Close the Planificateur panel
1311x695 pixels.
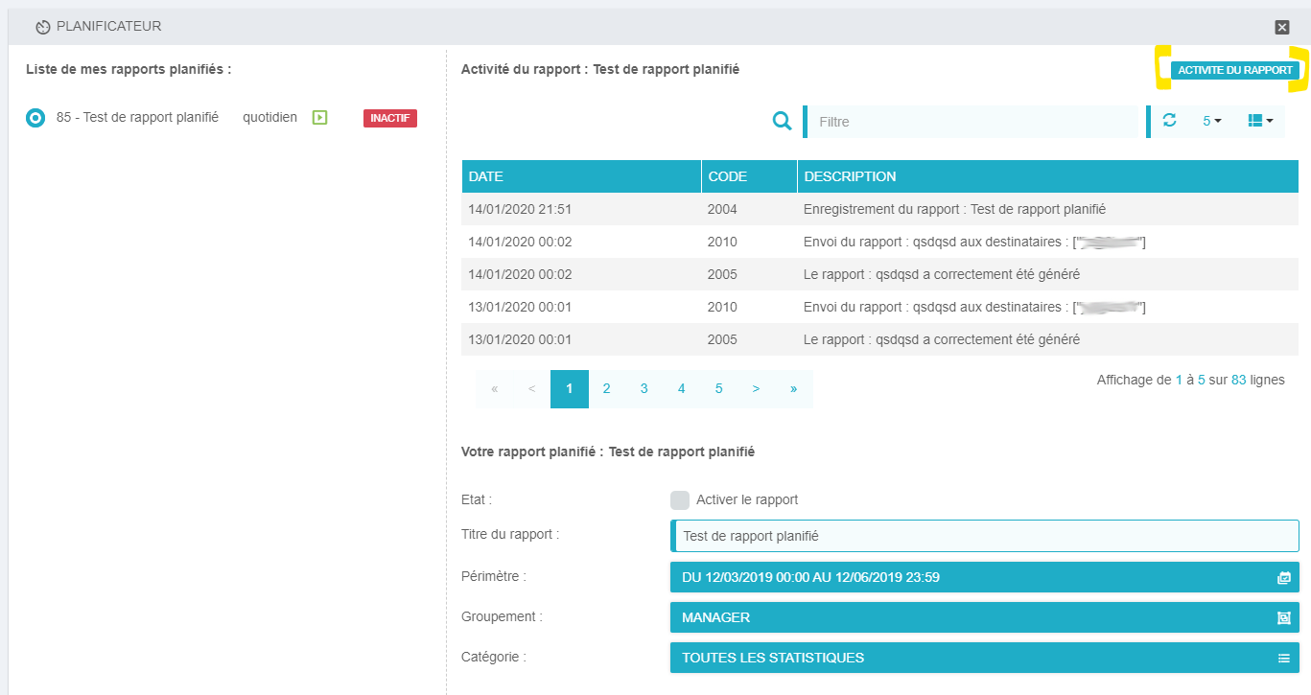1282,27
